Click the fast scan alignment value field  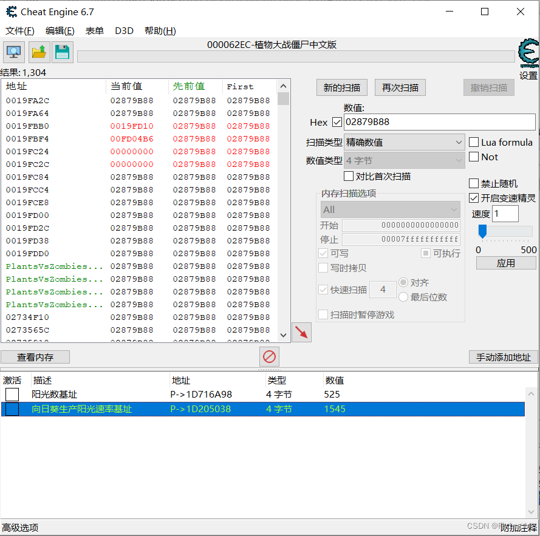click(382, 290)
